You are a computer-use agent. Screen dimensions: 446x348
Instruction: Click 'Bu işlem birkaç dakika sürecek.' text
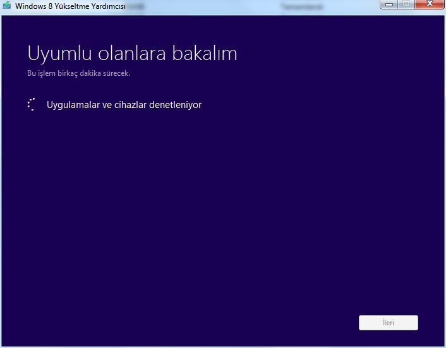(79, 73)
